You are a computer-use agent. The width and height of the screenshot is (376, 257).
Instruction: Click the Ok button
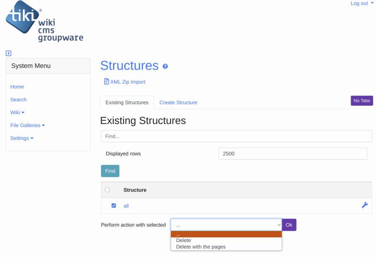click(x=289, y=225)
